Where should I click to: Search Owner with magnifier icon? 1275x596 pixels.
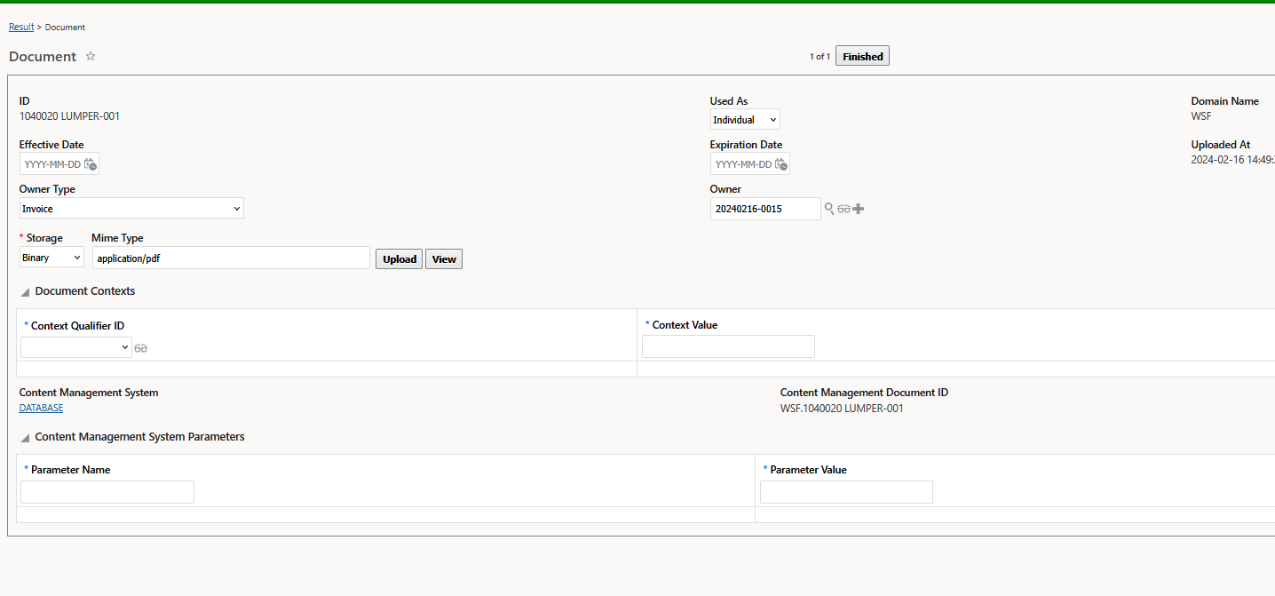click(829, 209)
